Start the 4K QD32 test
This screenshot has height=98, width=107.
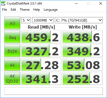point(12,79)
